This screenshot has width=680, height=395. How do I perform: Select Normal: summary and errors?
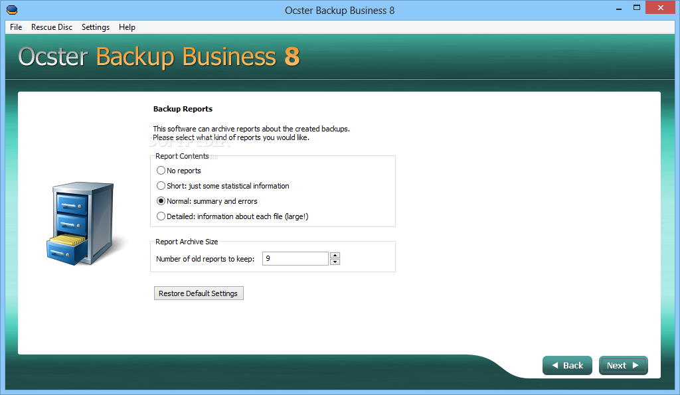[x=207, y=201]
